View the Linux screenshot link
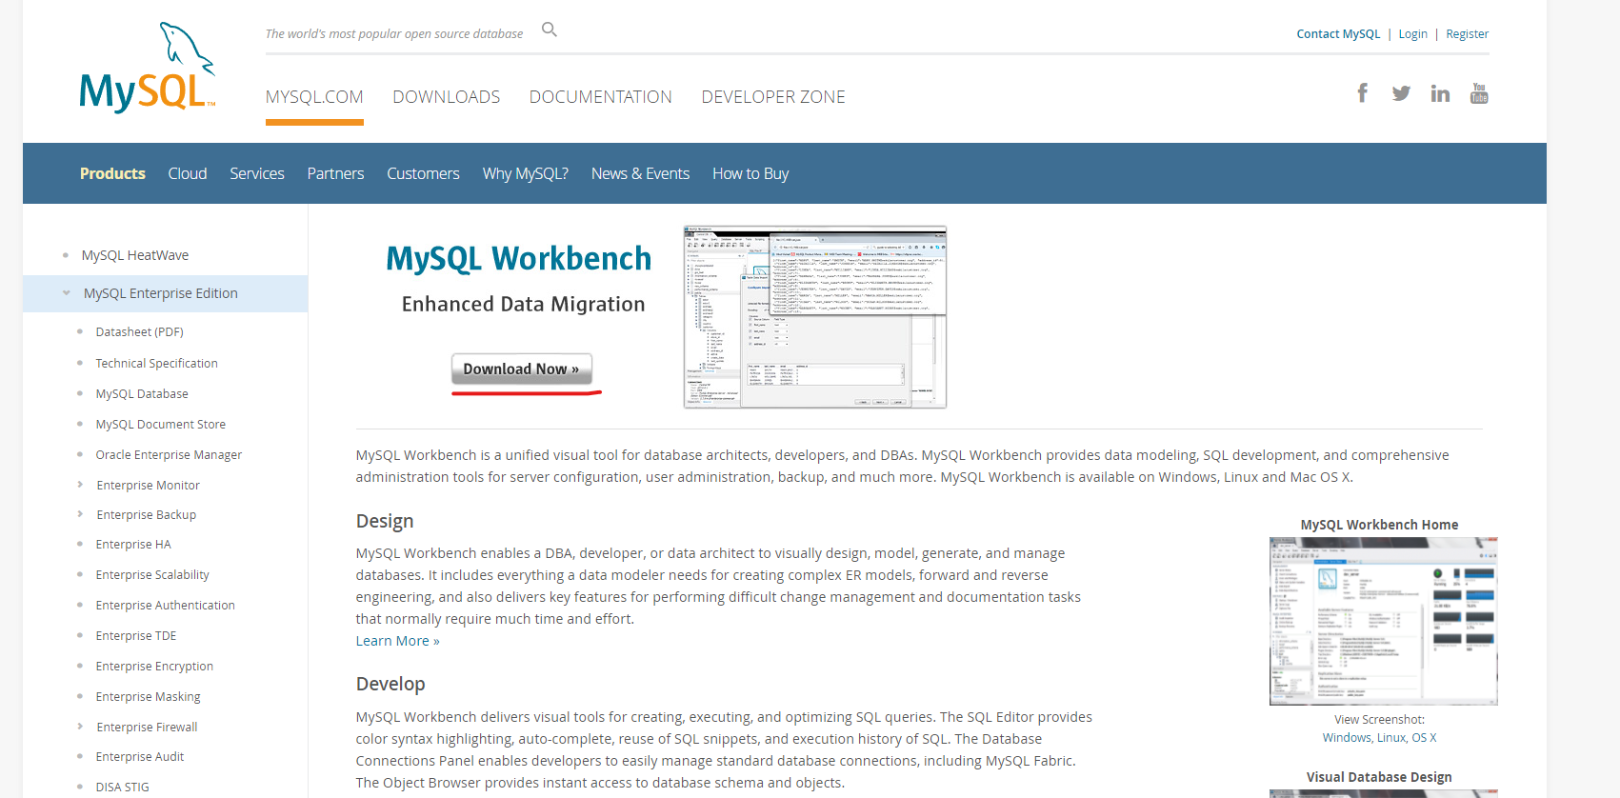 (1391, 738)
